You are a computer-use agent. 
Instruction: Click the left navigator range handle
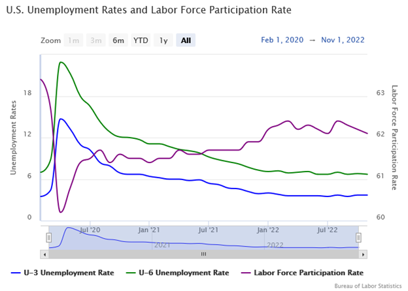[x=48, y=237]
